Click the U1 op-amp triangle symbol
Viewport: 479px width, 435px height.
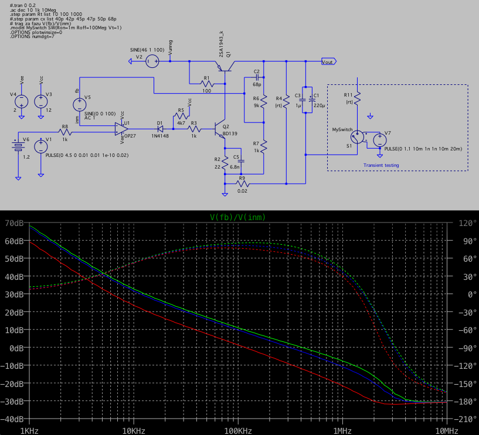coord(121,129)
